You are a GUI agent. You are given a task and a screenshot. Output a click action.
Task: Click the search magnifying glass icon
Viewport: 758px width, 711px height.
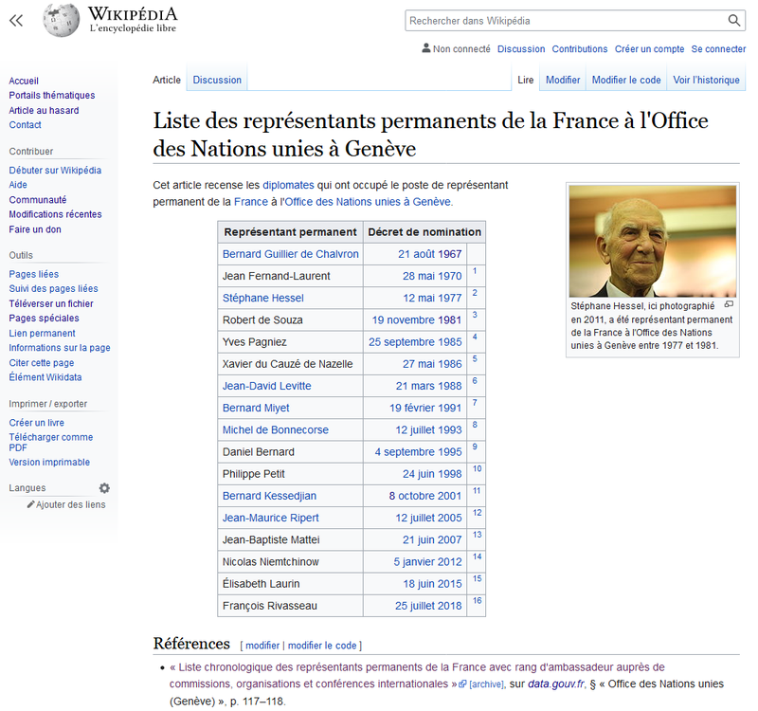[x=734, y=20]
